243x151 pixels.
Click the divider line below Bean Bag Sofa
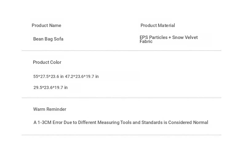click(x=121, y=51)
